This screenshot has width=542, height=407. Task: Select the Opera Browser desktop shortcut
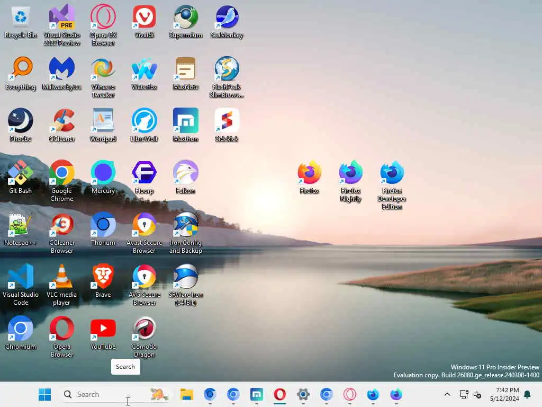click(62, 337)
